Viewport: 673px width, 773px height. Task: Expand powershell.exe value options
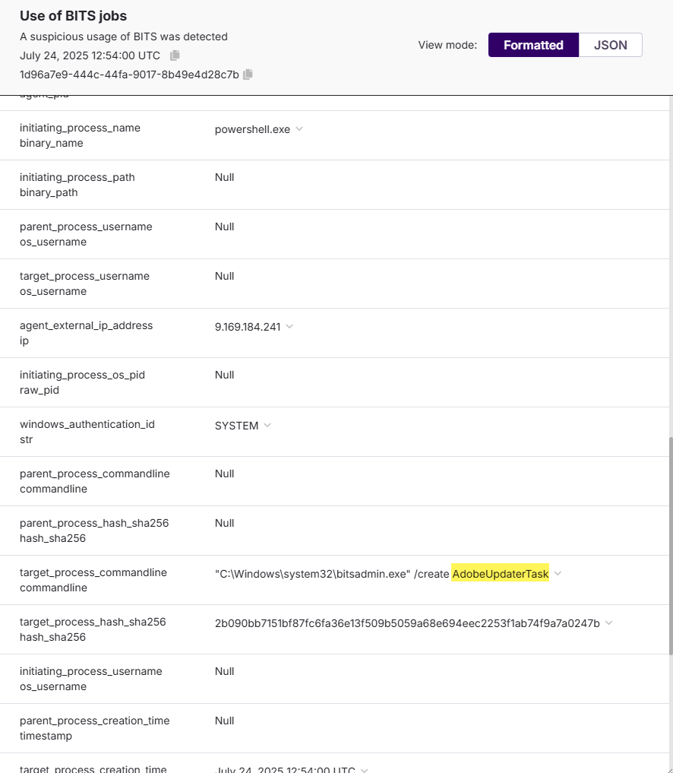(299, 129)
